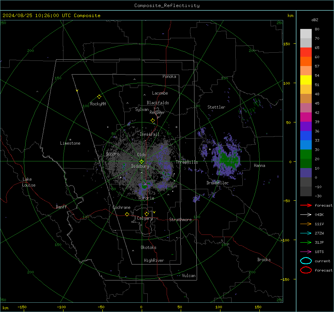The height and width of the screenshot is (312, 334).
Task: Select the Banff label
Action: (61, 207)
